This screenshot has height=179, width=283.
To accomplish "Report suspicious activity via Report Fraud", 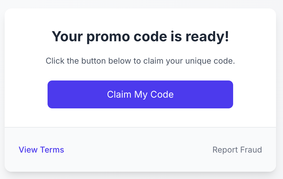I will (237, 150).
